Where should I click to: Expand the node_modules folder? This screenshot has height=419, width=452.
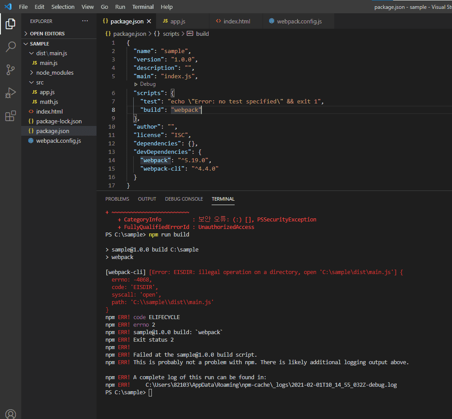[x=54, y=72]
